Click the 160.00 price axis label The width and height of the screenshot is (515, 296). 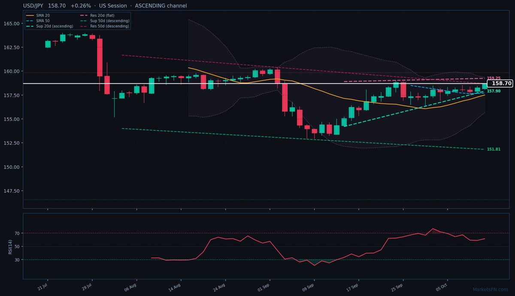point(12,71)
